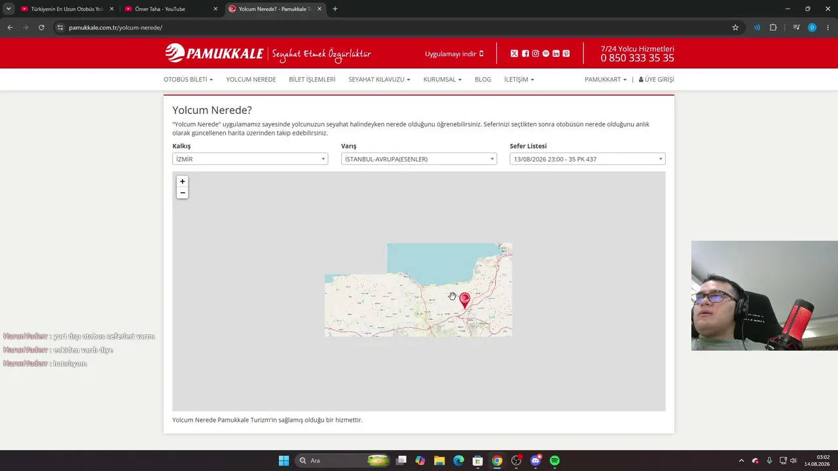Go back to the previous page

(10, 27)
